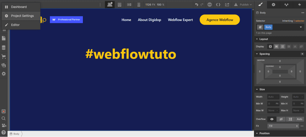The height and width of the screenshot is (137, 306).
Task: Expand the selector field dropdown arrow
Action: 301,27
